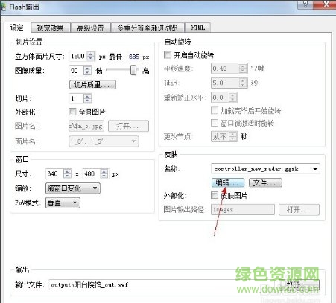Open the skin 名称 dropdown
The image size is (336, 303).
265,169
